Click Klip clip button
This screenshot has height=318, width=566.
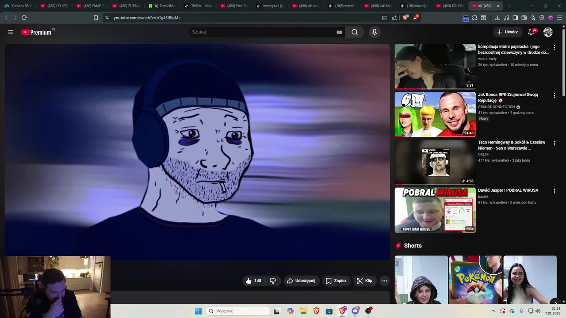tap(365, 281)
